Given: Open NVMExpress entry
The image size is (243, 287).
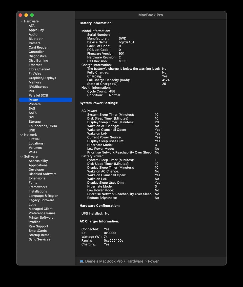Looking at the screenshot, I should [38, 87].
